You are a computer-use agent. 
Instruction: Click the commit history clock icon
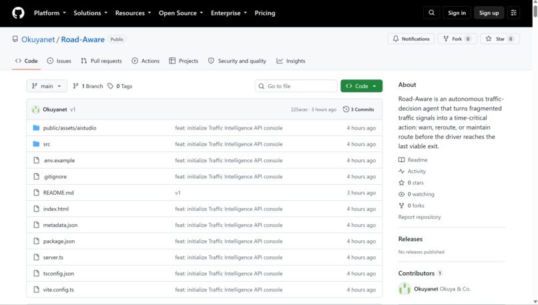346,109
